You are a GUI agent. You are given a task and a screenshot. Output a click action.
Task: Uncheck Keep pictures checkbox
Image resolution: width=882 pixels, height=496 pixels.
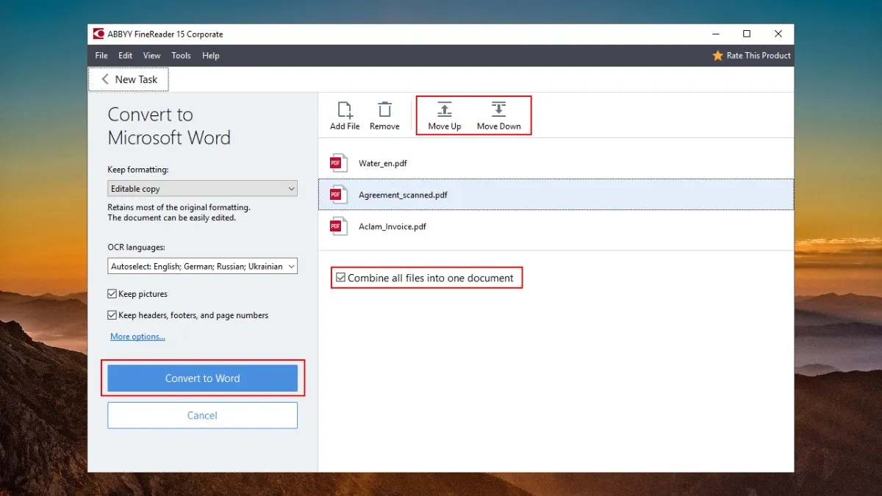[x=112, y=294]
